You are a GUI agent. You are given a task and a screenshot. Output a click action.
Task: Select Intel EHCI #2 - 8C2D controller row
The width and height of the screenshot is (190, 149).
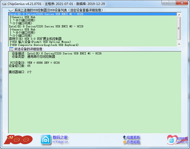46,27
